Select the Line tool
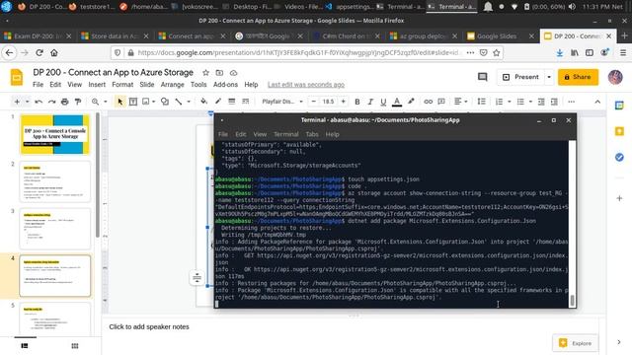632x355 pixels. click(179, 102)
